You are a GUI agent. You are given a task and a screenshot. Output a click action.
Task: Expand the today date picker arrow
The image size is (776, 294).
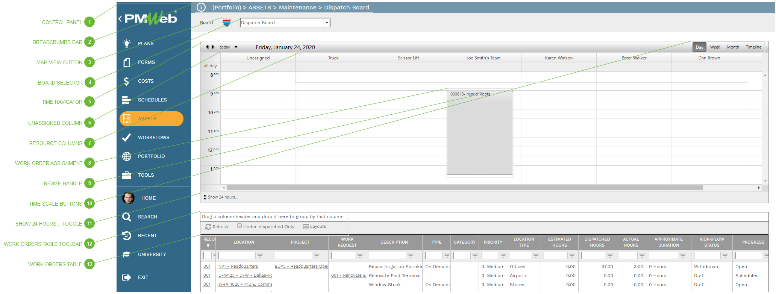tap(236, 47)
